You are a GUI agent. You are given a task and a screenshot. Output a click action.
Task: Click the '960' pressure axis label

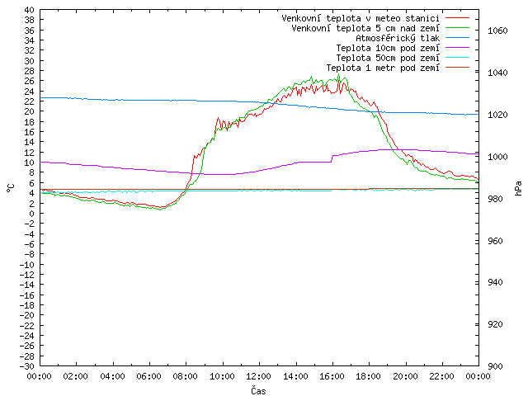495,241
